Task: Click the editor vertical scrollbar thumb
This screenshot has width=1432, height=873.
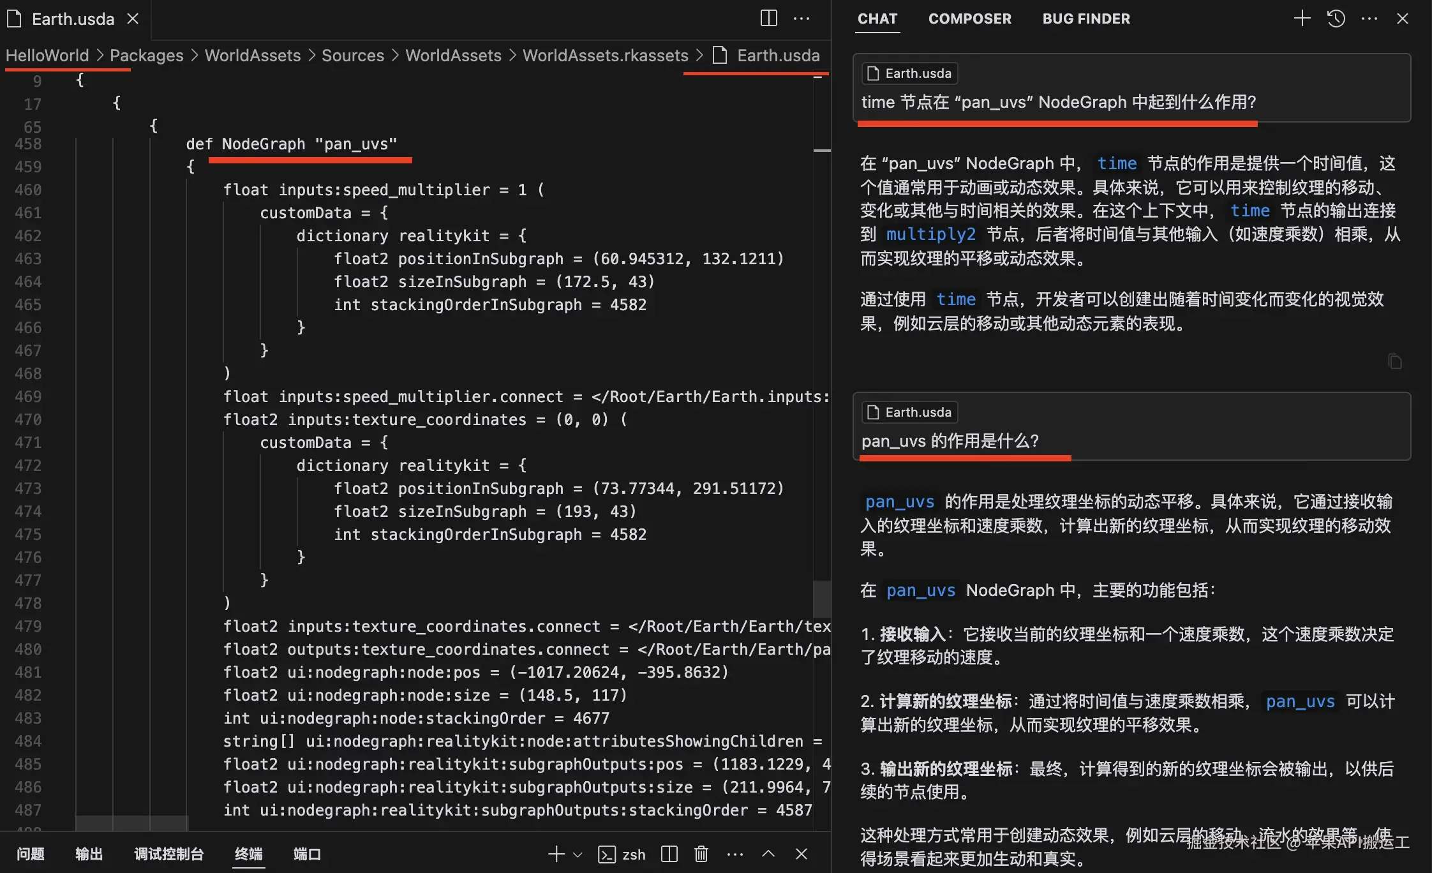Action: (822, 599)
